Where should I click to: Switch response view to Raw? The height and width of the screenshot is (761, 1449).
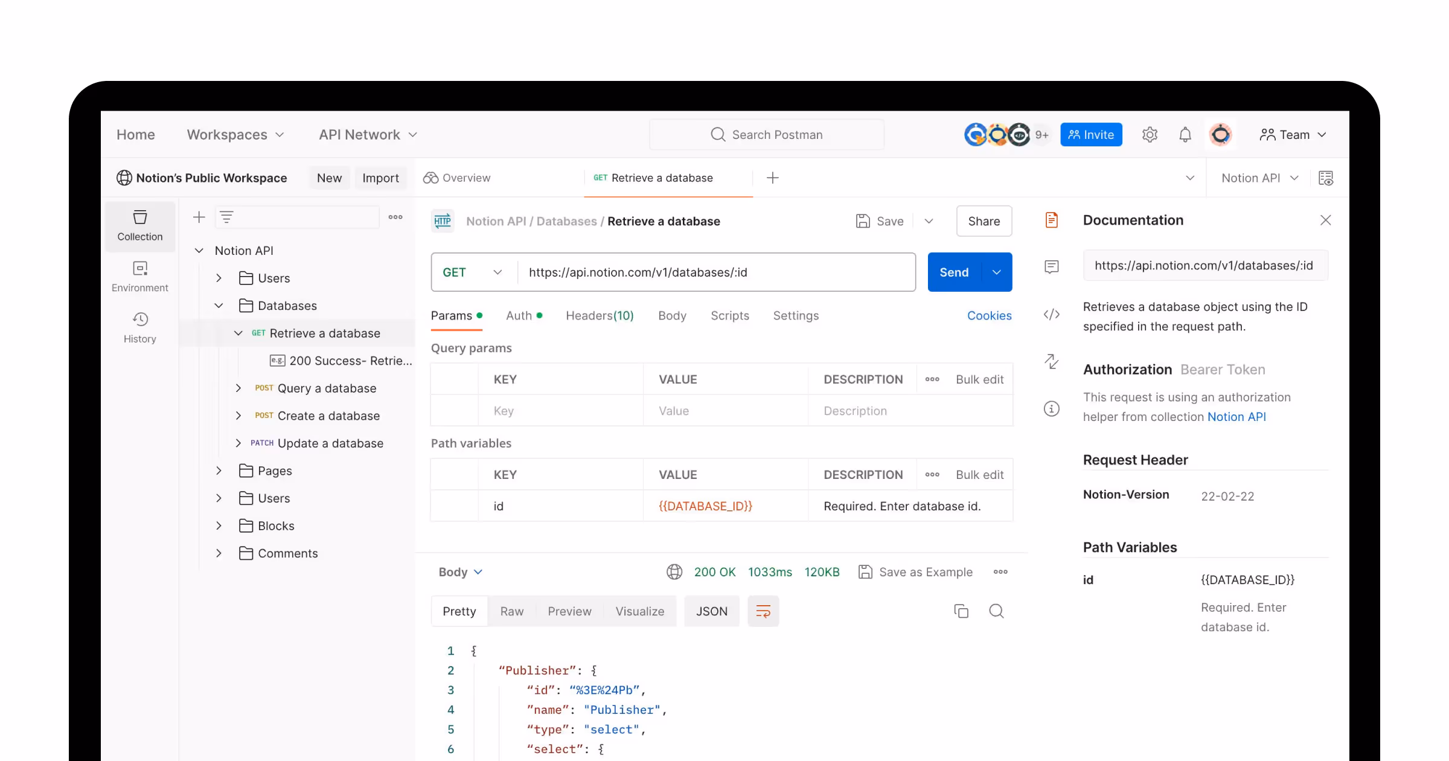click(x=511, y=611)
